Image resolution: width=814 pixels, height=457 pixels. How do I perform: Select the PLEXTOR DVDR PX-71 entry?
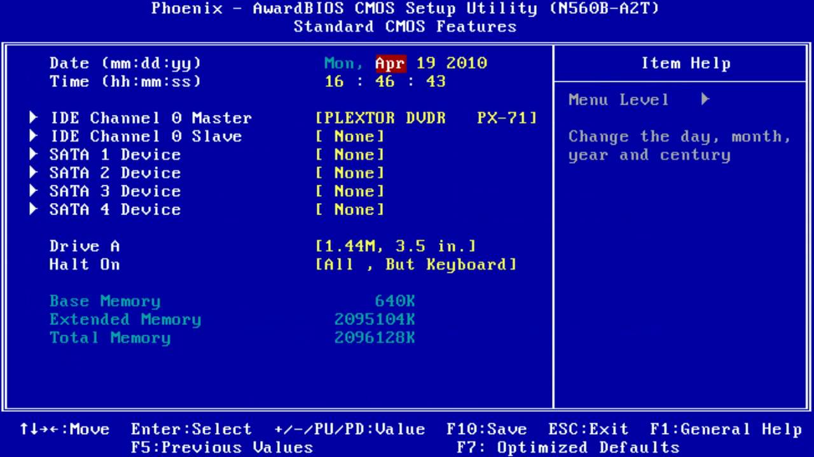pos(426,118)
